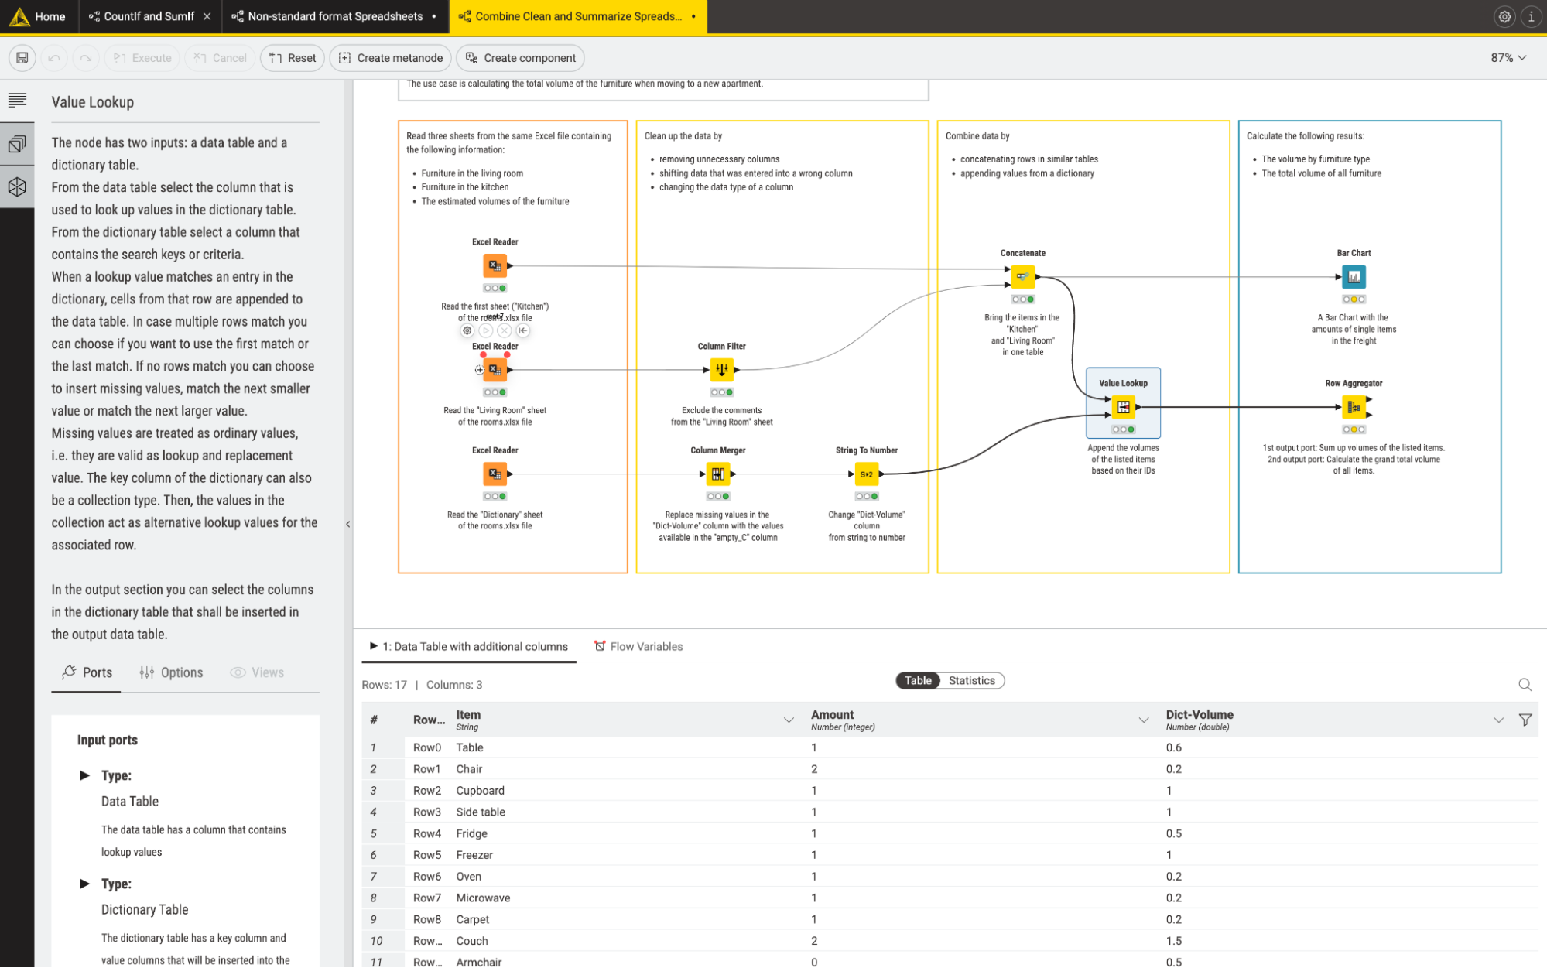Open the Flow Variables tab
Image resolution: width=1547 pixels, height=968 pixels.
point(638,646)
